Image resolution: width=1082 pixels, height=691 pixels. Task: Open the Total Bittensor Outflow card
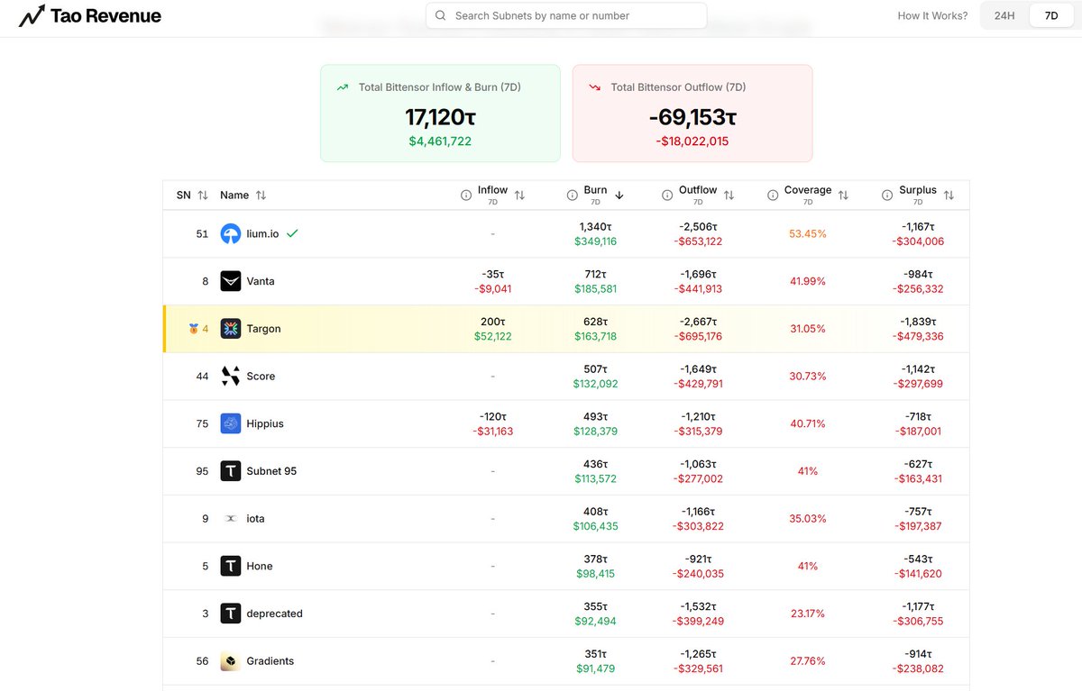(x=692, y=114)
